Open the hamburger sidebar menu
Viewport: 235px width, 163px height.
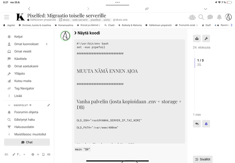pos(7,17)
